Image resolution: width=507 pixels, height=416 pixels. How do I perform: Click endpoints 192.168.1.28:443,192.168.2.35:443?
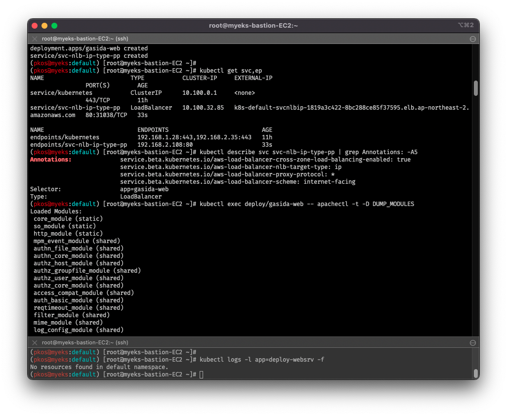(x=194, y=137)
